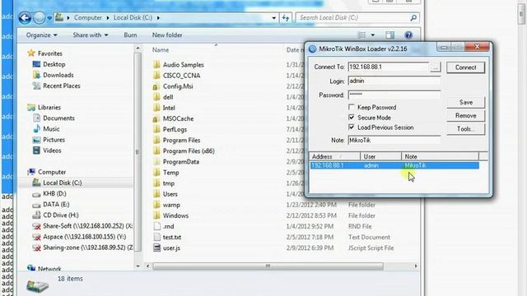This screenshot has width=527, height=296.
Task: Select Computer in navigation pane
Action: pyautogui.click(x=52, y=172)
